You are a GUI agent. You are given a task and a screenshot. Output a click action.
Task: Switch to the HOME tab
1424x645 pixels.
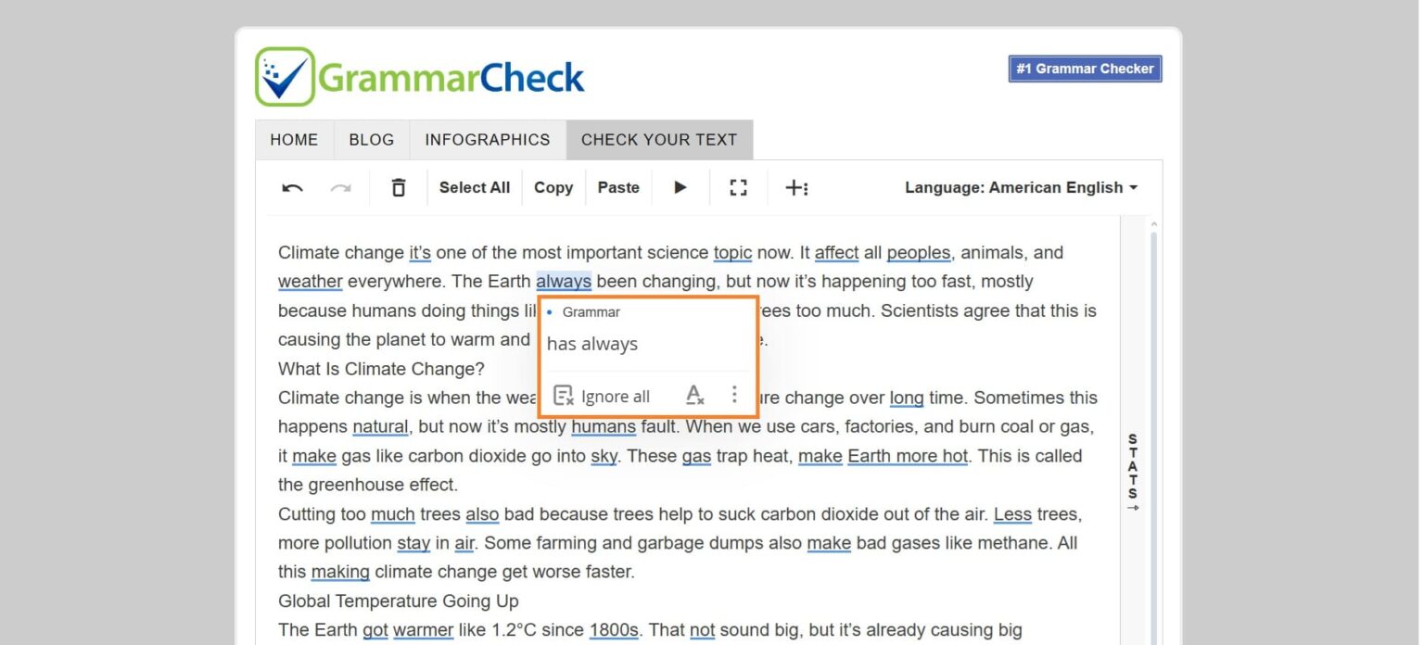point(294,139)
